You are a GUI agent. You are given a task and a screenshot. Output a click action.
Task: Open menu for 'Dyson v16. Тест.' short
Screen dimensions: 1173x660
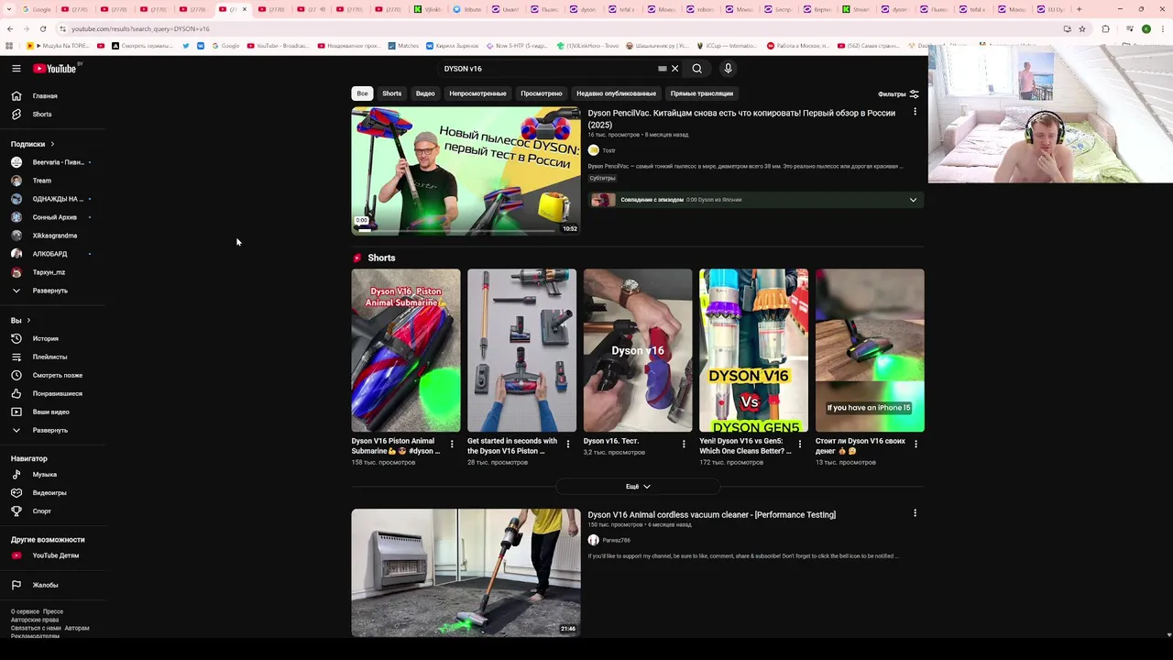(684, 445)
